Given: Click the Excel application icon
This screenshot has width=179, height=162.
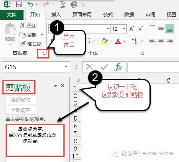Looking at the screenshot, I should tap(7, 4).
